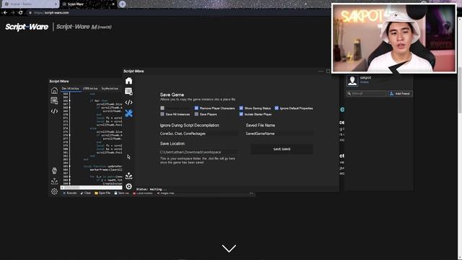Click Execute in the back editor toolbar
Viewport: 462px width, 260px height.
point(70,193)
